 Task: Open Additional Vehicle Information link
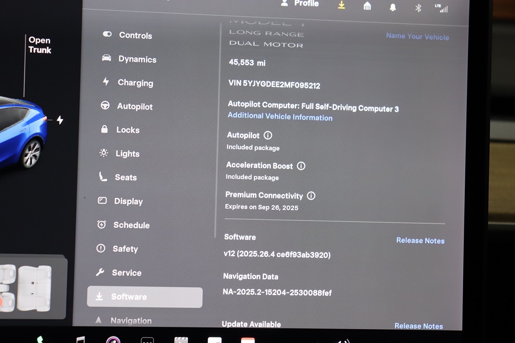click(x=280, y=116)
